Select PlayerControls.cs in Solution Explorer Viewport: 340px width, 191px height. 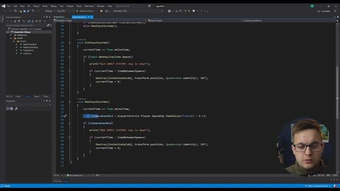(31, 47)
